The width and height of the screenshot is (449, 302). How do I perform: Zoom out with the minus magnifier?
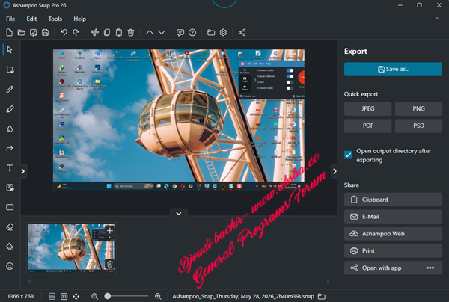pyautogui.click(x=94, y=297)
